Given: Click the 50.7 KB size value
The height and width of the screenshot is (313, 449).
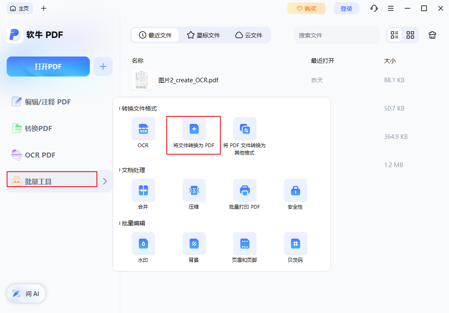Looking at the screenshot, I should coord(394,108).
